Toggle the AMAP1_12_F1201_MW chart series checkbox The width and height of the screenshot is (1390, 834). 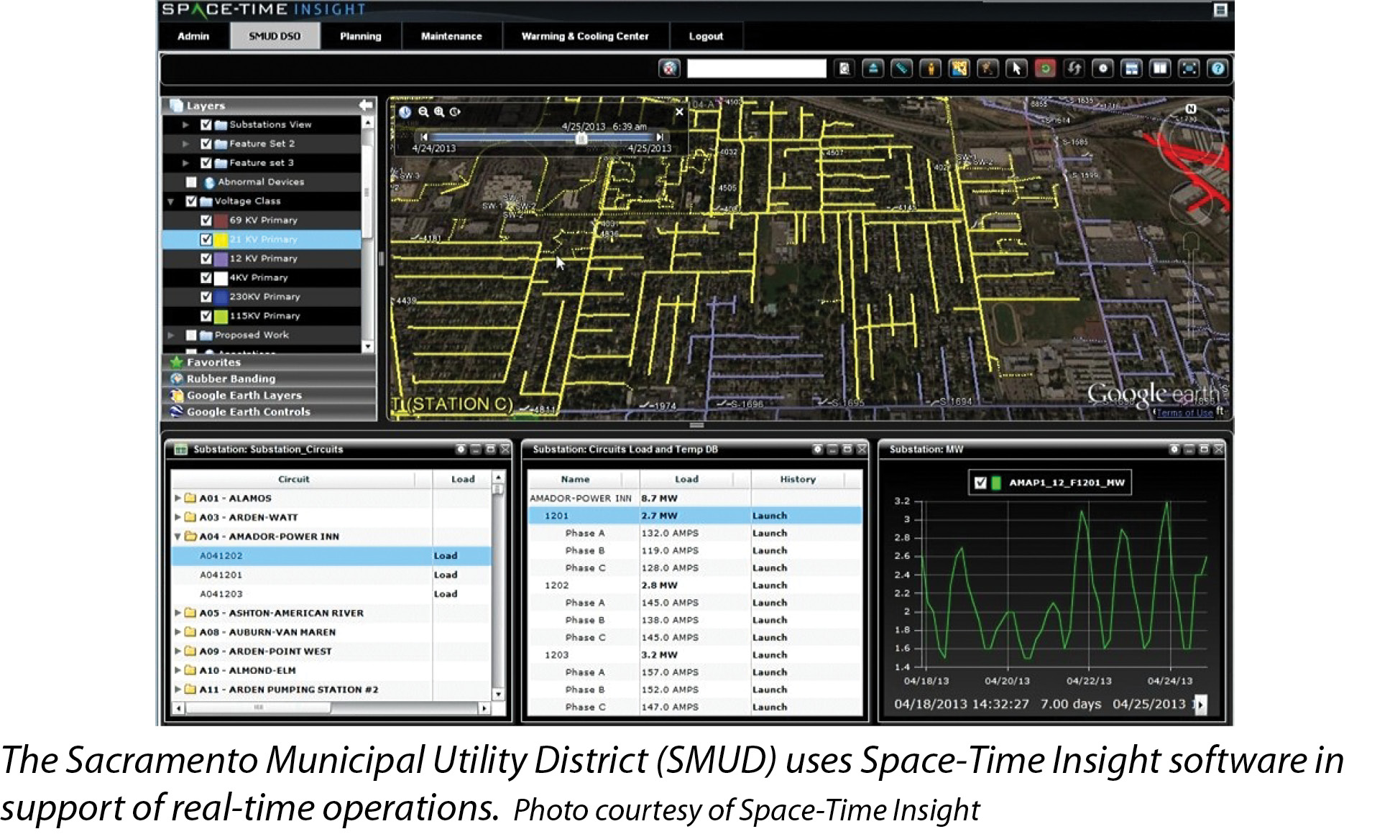[x=980, y=483]
